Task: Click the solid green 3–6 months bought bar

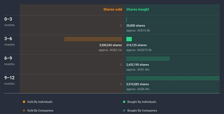Action: tap(129, 39)
